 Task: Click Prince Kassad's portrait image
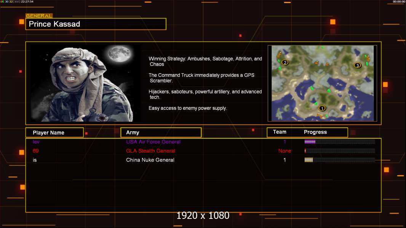86,83
